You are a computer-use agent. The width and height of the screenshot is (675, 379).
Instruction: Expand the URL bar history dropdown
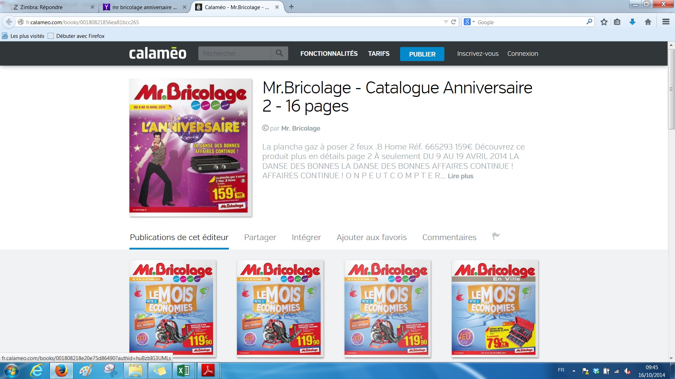coord(446,22)
